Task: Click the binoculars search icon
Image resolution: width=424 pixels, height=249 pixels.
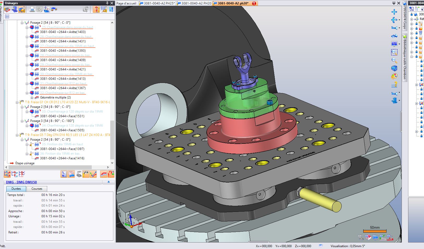Action: [54, 10]
